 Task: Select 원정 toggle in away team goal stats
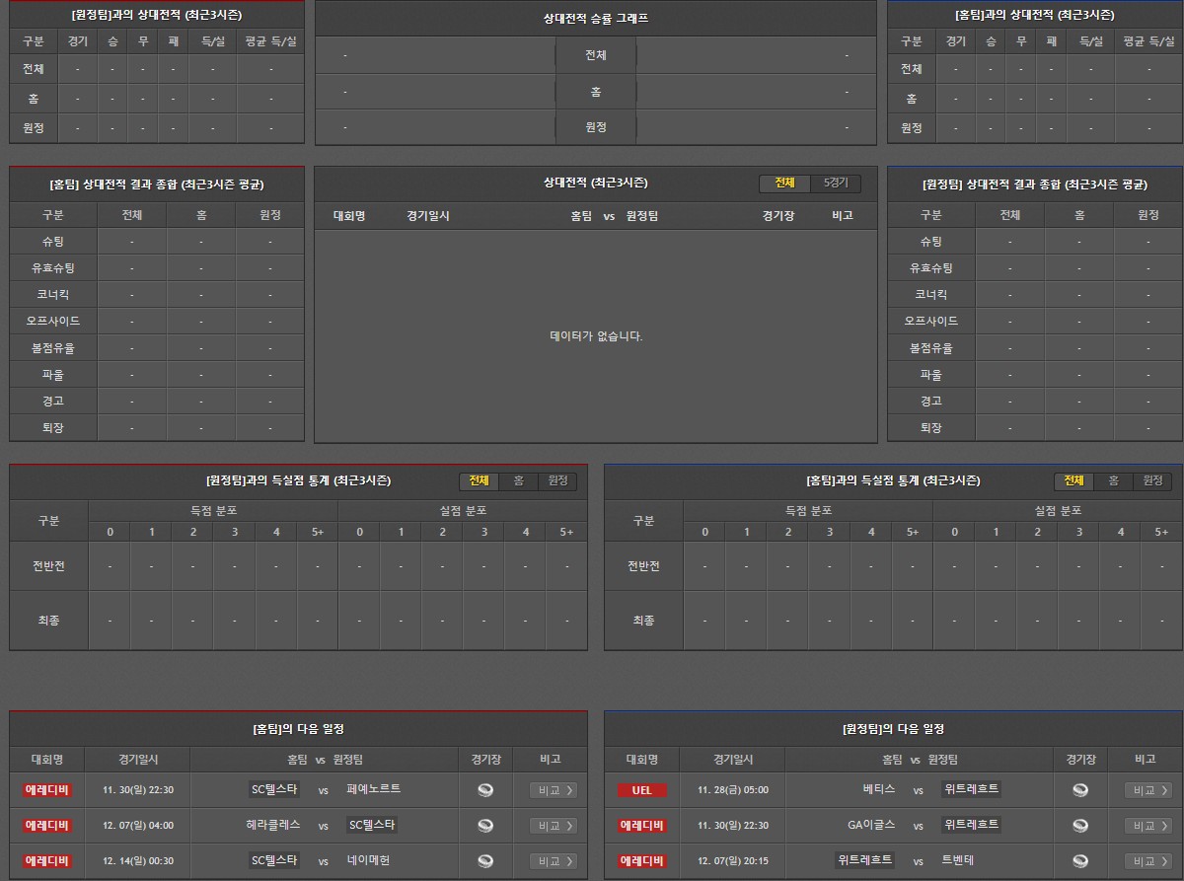[1152, 480]
